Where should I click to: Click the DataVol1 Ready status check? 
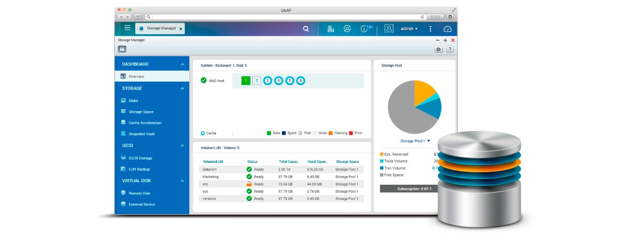pos(249,169)
